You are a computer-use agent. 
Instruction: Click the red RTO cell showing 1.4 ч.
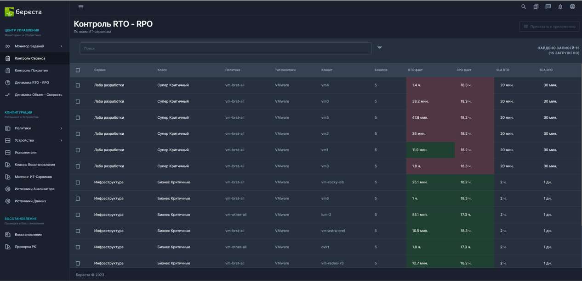click(x=417, y=85)
